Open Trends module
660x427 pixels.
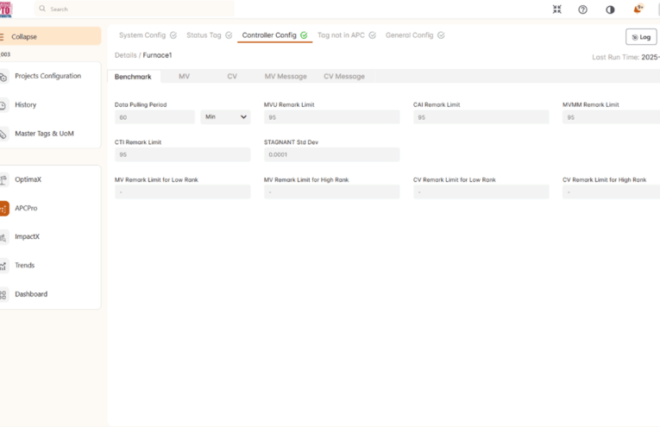tap(25, 266)
